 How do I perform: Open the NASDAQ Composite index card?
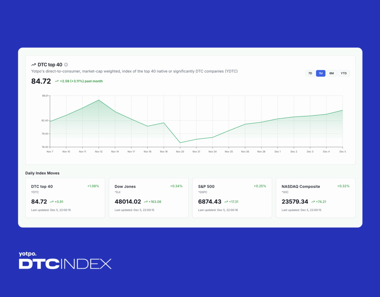pos(315,198)
